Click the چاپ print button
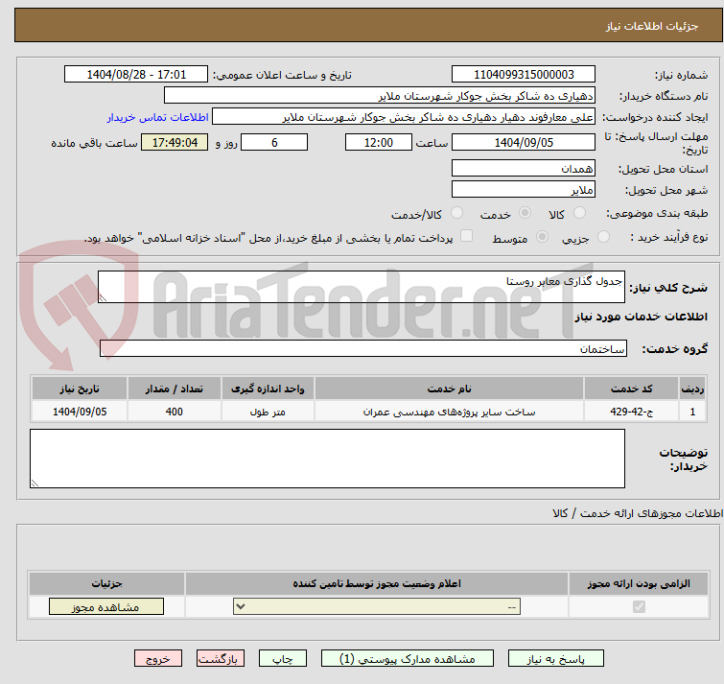Viewport: 724px width, 684px height. click(283, 659)
